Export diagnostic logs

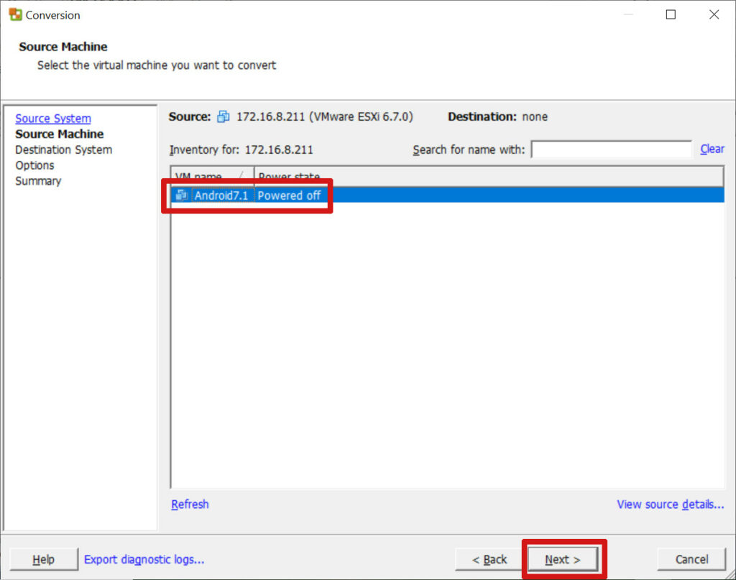point(144,559)
